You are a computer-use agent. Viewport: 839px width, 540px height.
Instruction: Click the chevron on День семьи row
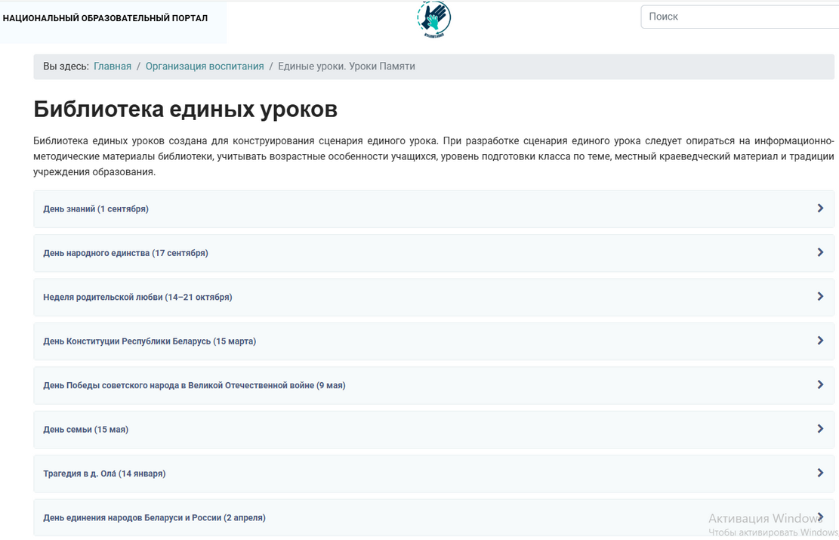pos(820,429)
